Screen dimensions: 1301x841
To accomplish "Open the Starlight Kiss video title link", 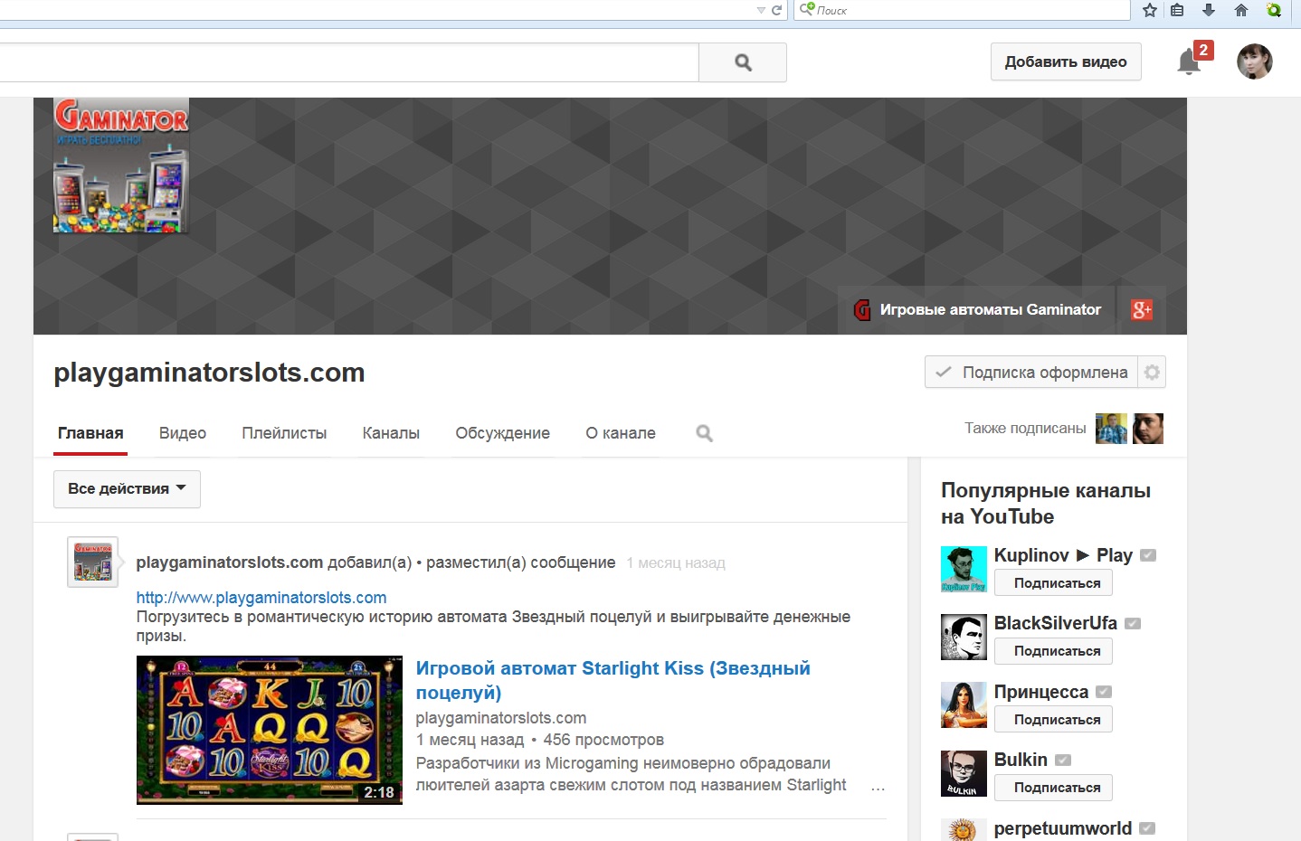I will [613, 680].
